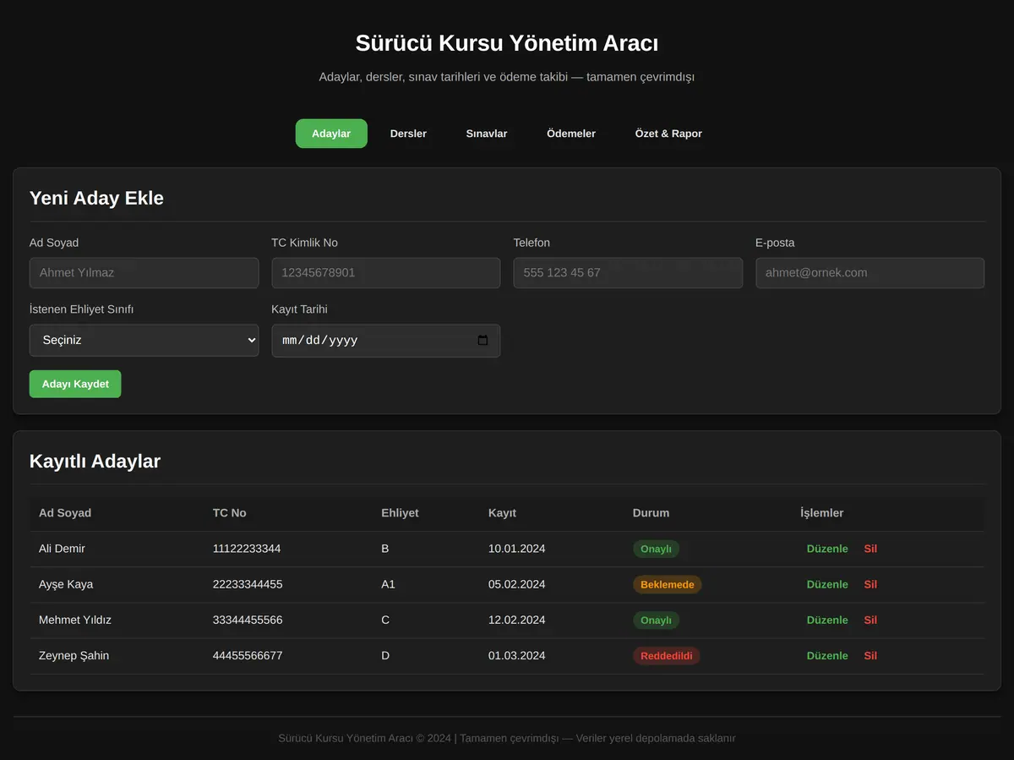This screenshot has height=760, width=1014.
Task: Remove Ayşe Kaya using Sil
Action: (x=870, y=584)
